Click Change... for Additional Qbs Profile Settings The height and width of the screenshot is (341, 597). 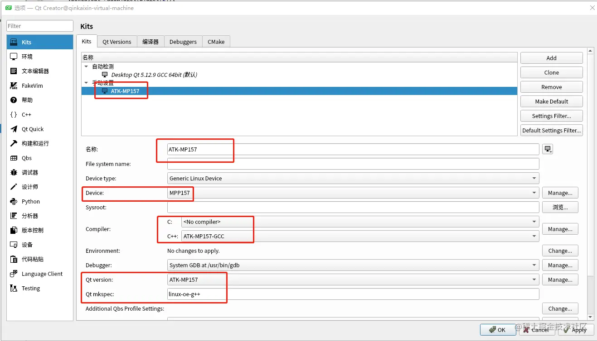click(x=560, y=308)
